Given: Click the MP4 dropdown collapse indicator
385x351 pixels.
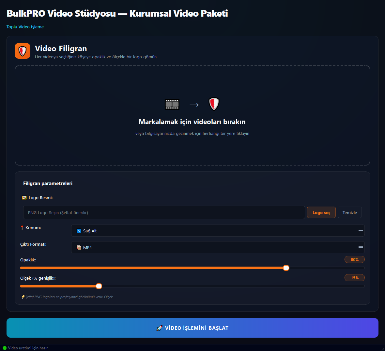Looking at the screenshot, I should (x=361, y=247).
